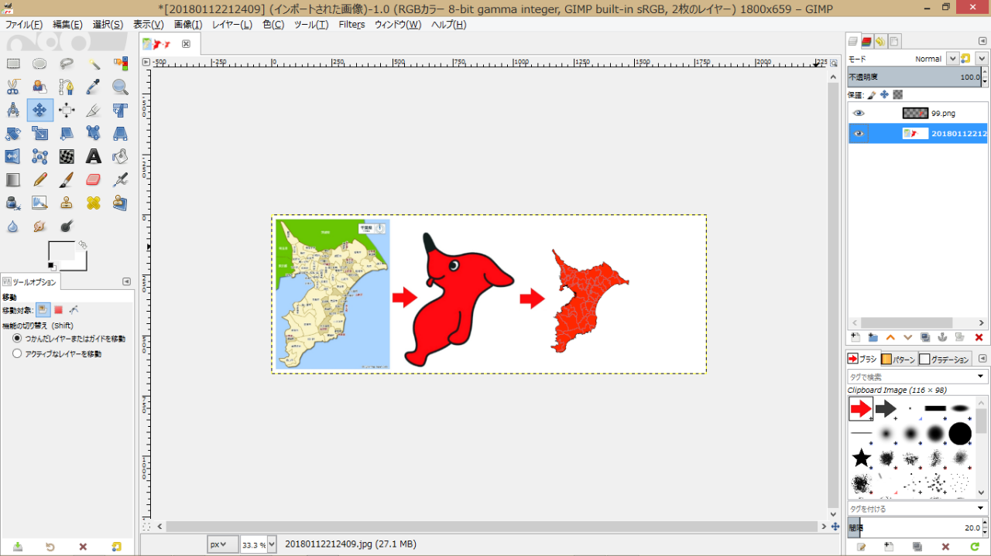Screen dimensions: 991x556
Task: Select the Text tool
Action: coord(94,156)
